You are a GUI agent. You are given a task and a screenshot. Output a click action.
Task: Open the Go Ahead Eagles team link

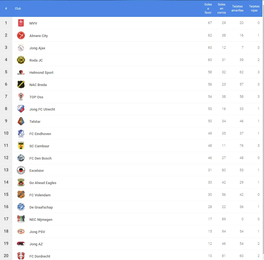[43, 183]
